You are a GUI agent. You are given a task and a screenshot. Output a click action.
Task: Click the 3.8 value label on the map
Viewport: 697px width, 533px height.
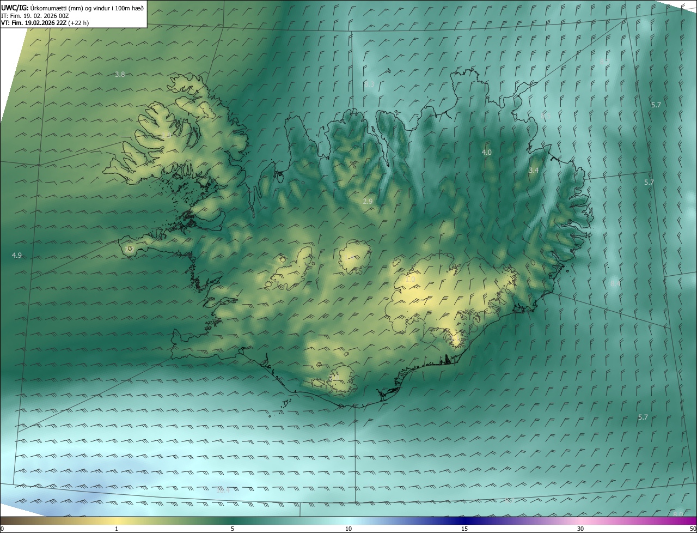(x=120, y=74)
